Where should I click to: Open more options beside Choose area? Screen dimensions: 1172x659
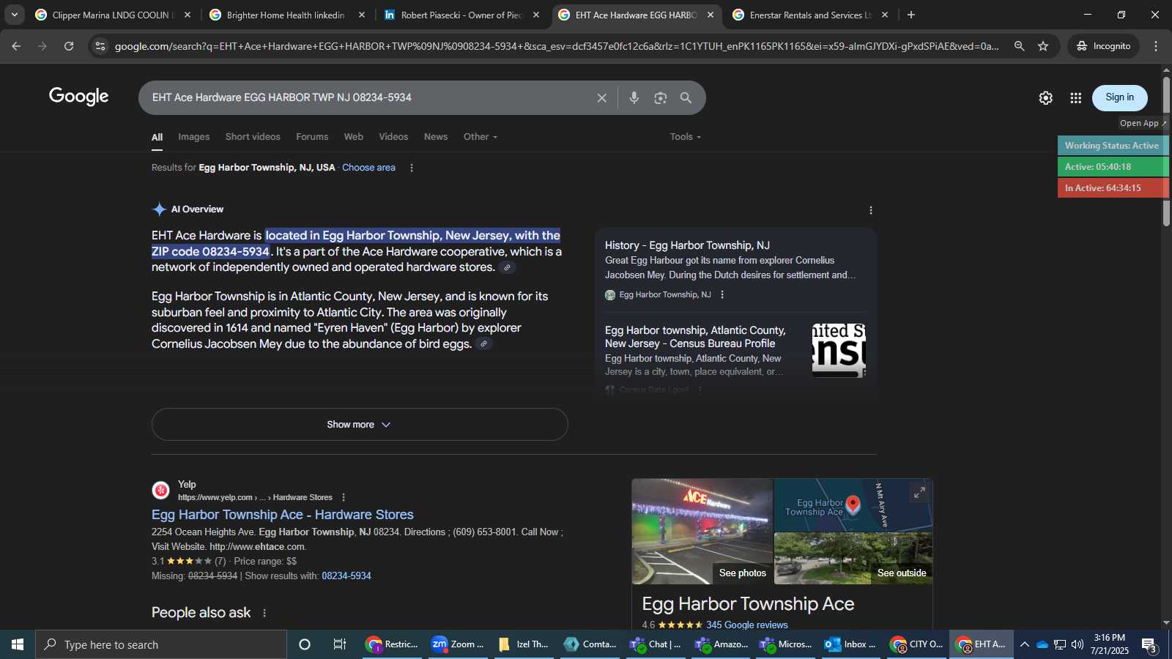tap(412, 168)
